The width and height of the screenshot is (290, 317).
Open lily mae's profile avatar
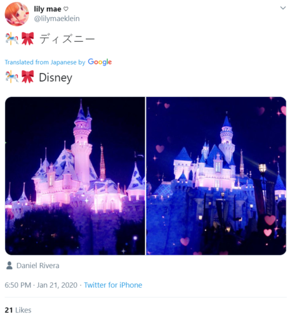(17, 14)
